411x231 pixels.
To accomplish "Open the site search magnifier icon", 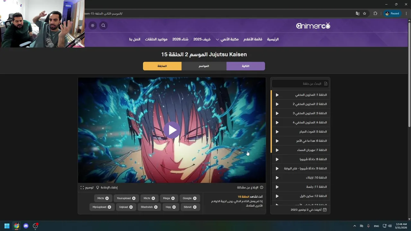I will [x=103, y=25].
